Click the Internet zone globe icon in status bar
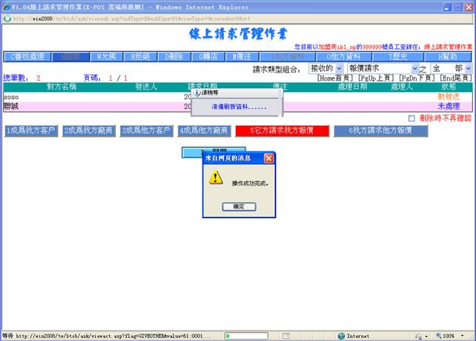 click(341, 335)
